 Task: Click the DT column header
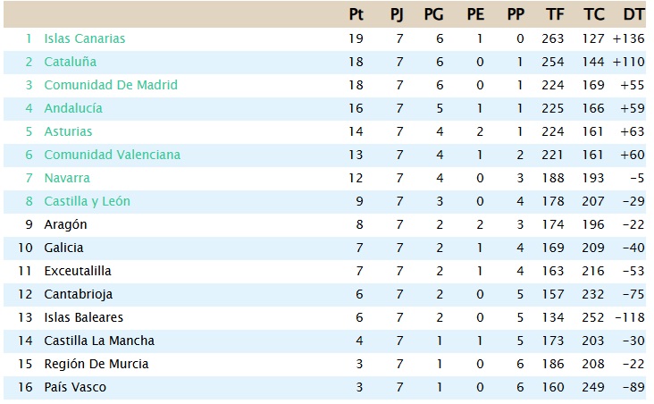point(633,14)
